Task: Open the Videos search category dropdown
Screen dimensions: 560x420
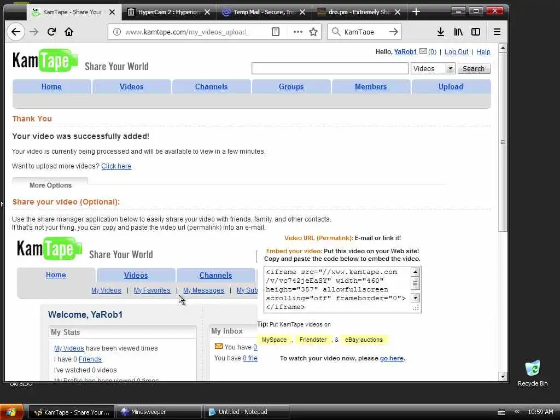Action: click(x=433, y=68)
